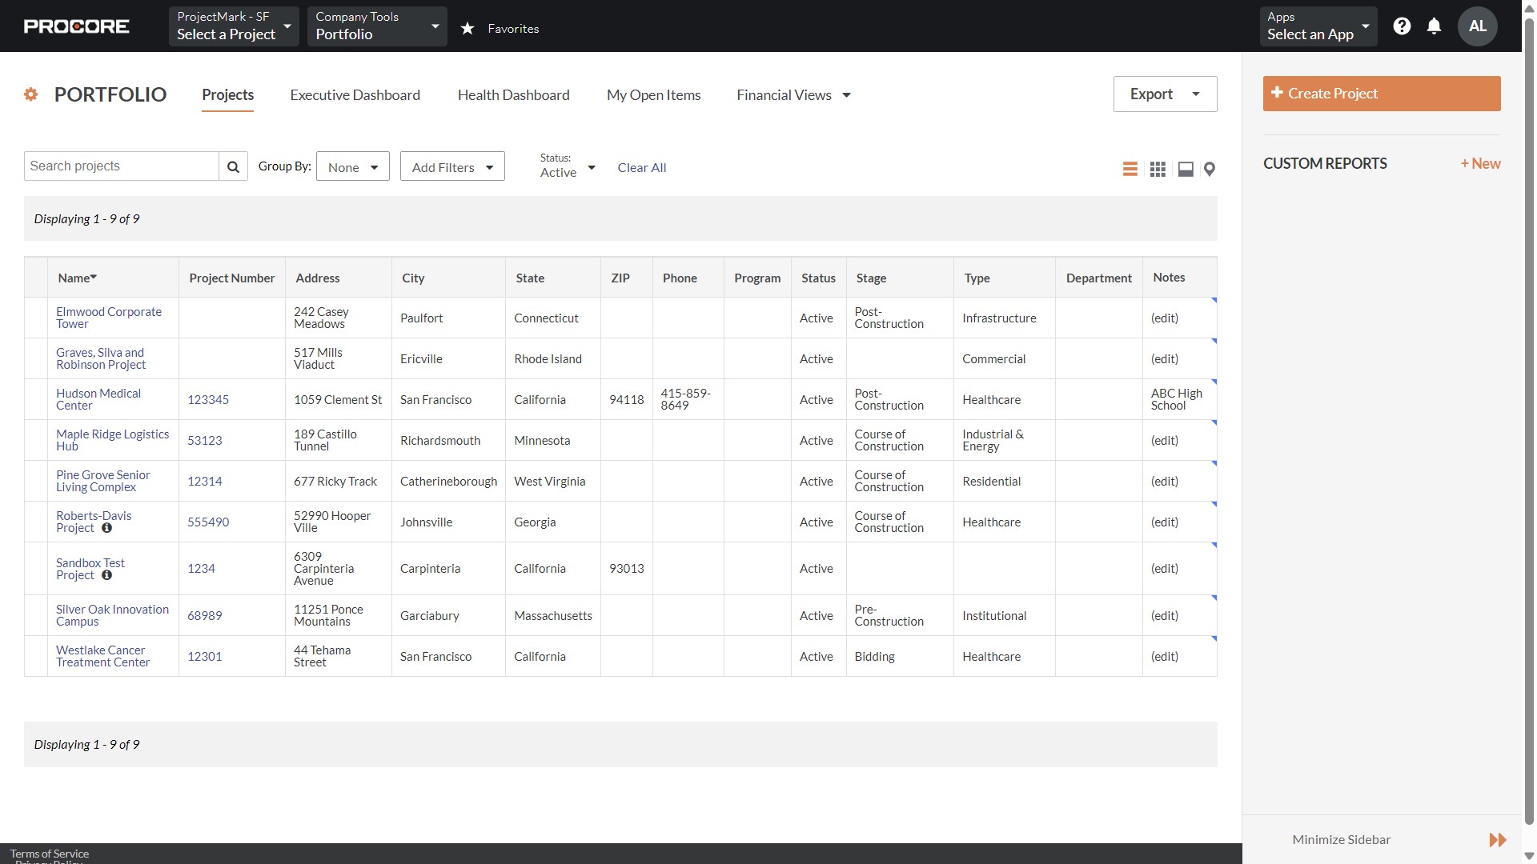The width and height of the screenshot is (1537, 864).
Task: Open help question mark icon
Action: tap(1402, 26)
